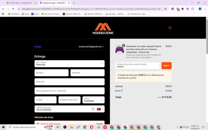208x130 pixels.
Task: Show shipping info icon next to Envío
Action: click(122, 91)
